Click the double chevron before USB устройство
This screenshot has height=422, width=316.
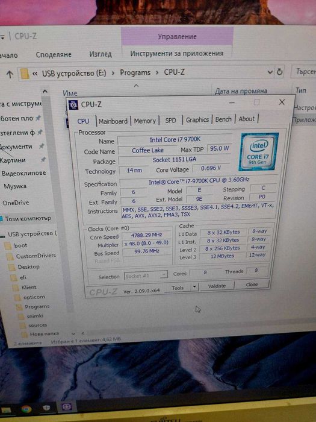click(35, 74)
